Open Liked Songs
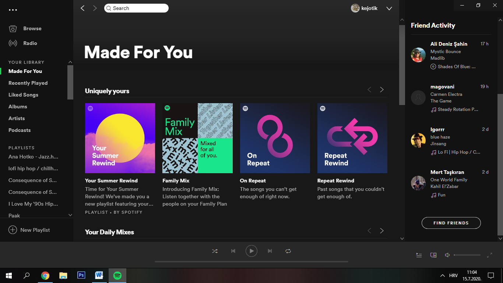The height and width of the screenshot is (283, 503). [x=23, y=95]
